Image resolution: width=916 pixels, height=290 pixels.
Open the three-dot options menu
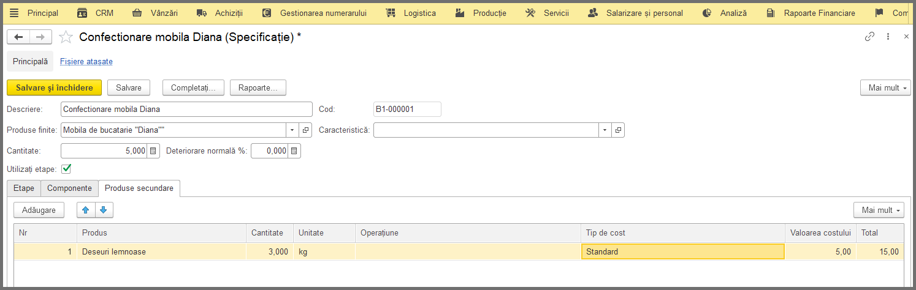pyautogui.click(x=888, y=37)
